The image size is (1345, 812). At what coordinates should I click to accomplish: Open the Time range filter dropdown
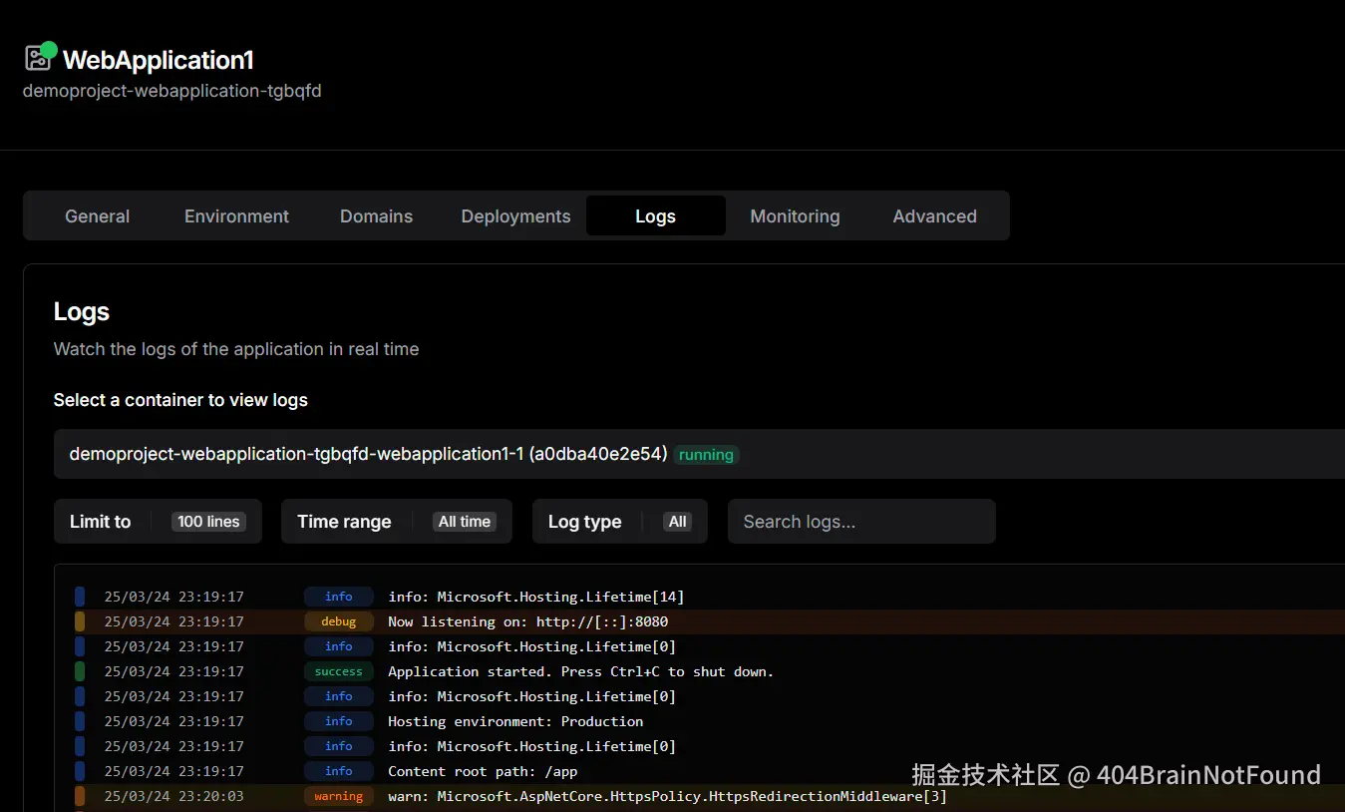397,522
